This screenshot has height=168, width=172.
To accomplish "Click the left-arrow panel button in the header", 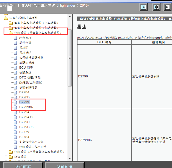I will pos(167,7).
